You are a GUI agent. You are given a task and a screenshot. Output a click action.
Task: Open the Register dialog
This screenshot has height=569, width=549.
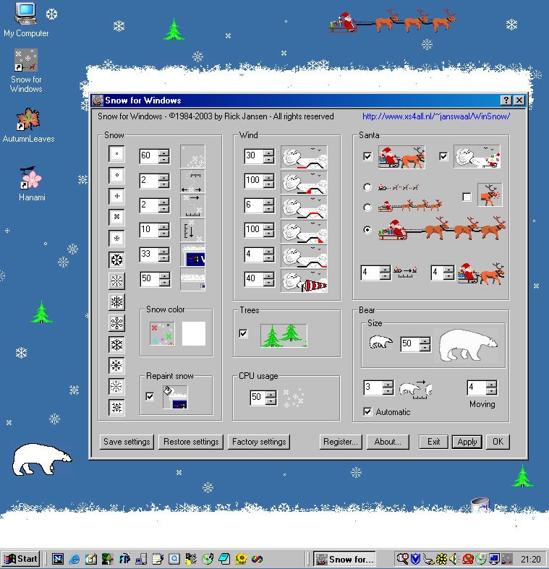[x=341, y=442]
